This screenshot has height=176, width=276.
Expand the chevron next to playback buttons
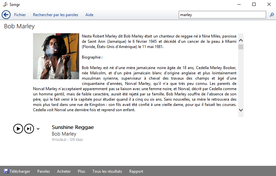38,129
